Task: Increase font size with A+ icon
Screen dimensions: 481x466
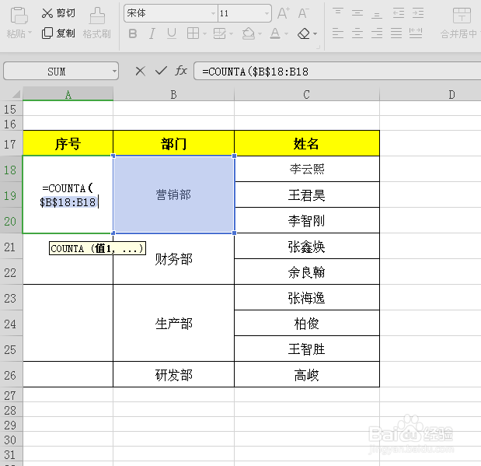Action: (284, 13)
